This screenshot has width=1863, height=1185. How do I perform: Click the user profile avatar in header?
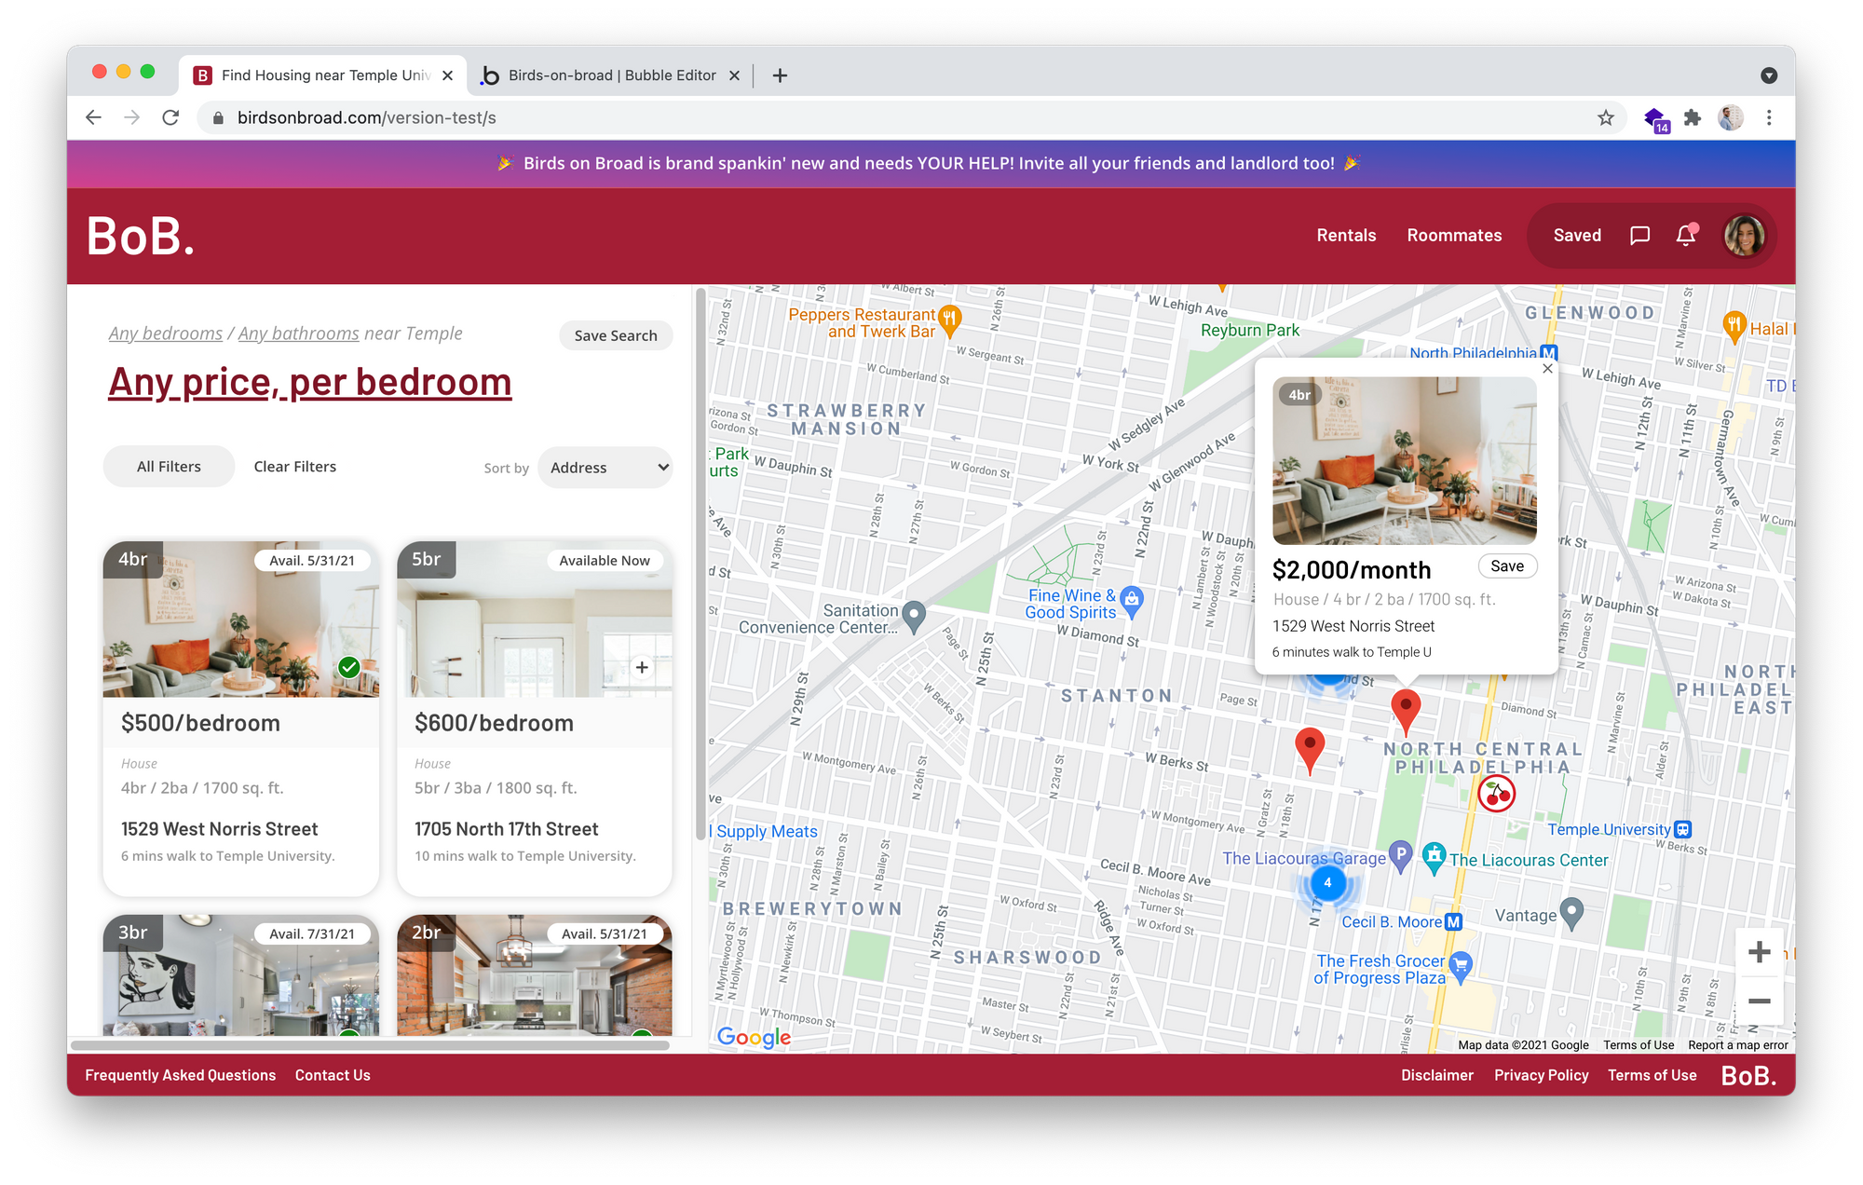coord(1744,236)
